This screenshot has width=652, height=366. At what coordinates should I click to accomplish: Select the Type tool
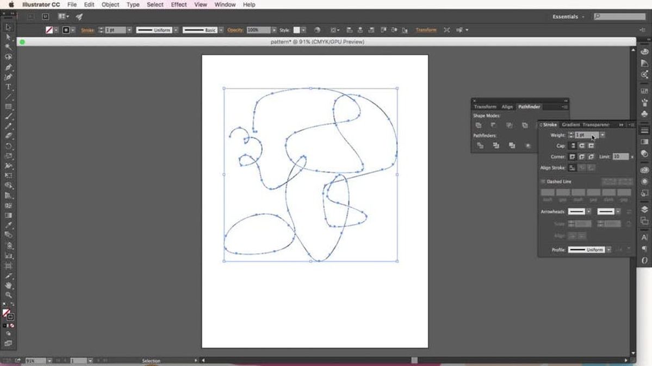[x=8, y=87]
